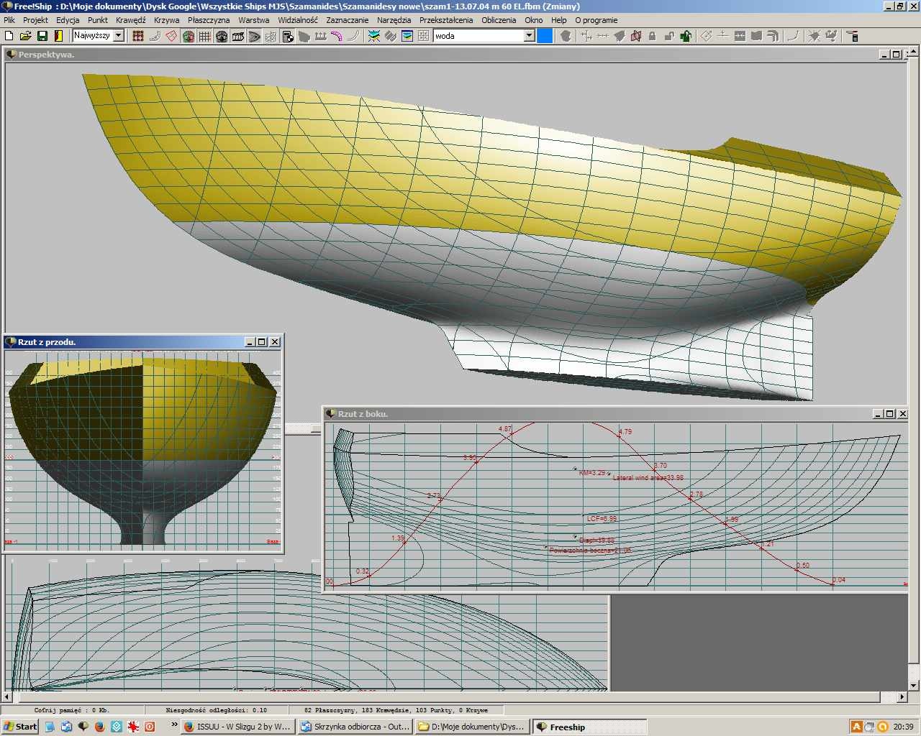Screen dimensions: 921x736
Task: Expand the woda layer dropdown
Action: (x=529, y=36)
